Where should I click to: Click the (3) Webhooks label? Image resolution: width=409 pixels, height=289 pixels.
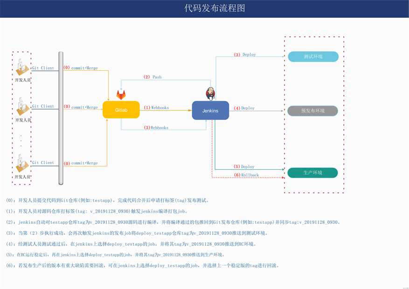pyautogui.click(x=156, y=127)
